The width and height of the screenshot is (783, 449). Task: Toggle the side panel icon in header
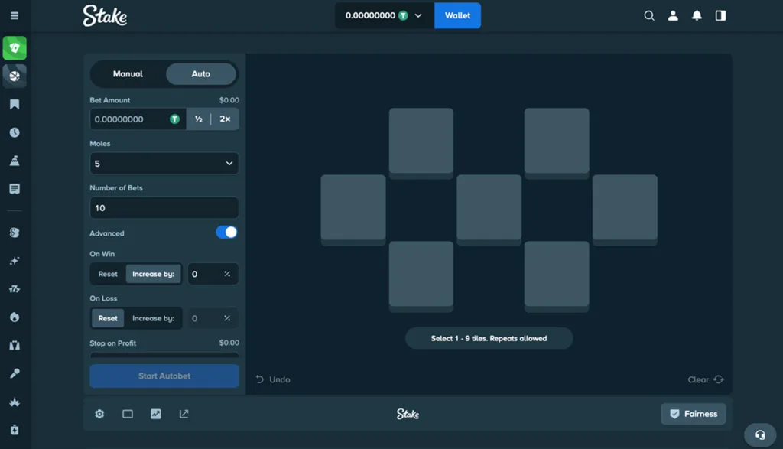[x=720, y=15]
